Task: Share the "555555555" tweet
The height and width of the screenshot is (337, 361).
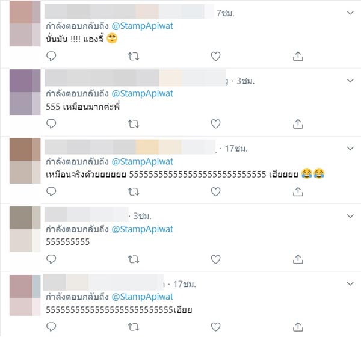Action: click(x=298, y=259)
